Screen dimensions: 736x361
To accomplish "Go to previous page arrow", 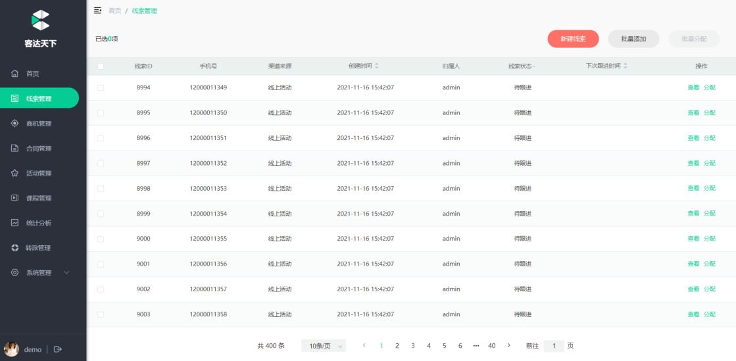I will (x=364, y=345).
